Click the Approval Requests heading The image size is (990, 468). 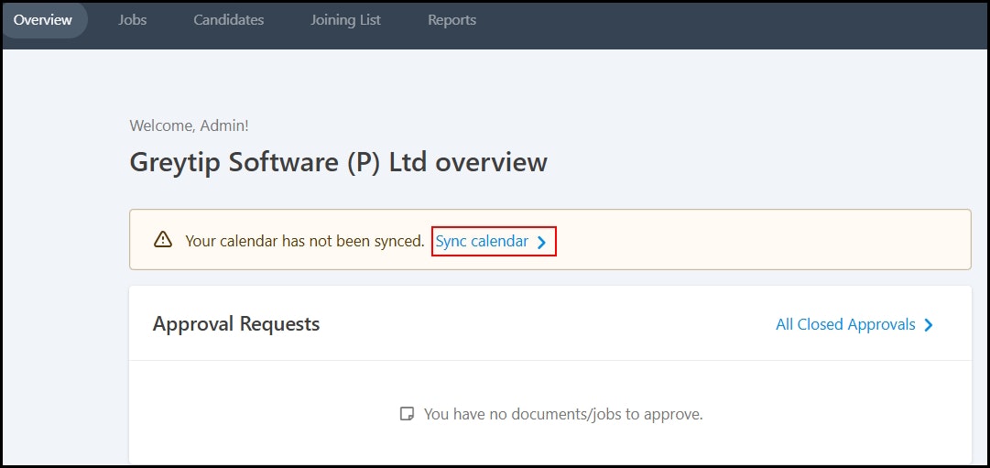(x=236, y=324)
